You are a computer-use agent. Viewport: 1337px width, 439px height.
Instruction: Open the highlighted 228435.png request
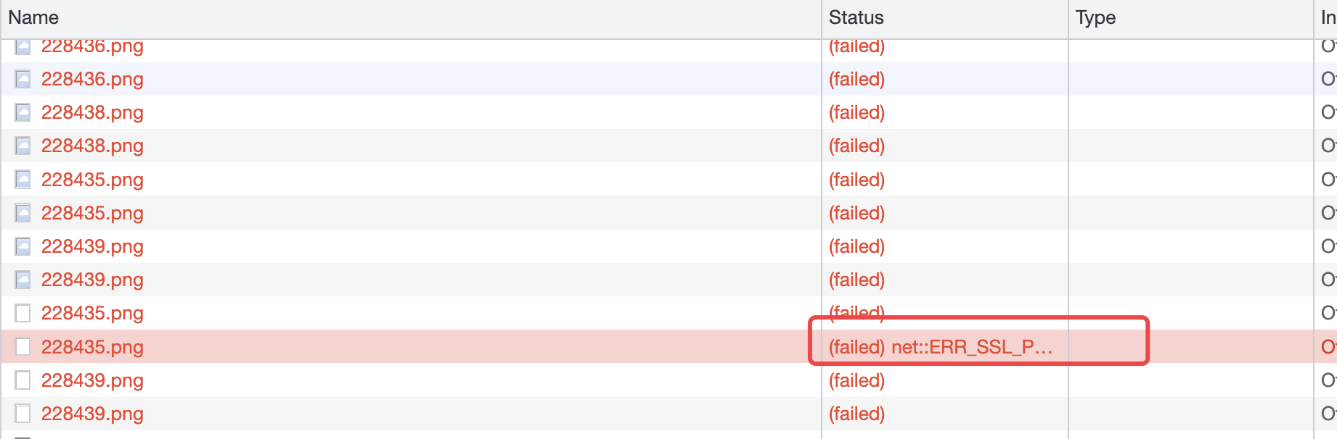point(92,347)
